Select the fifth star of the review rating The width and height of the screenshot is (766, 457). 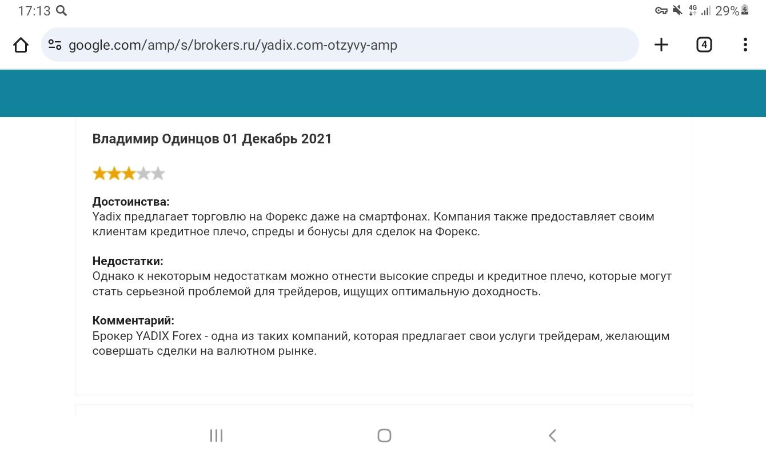point(158,173)
